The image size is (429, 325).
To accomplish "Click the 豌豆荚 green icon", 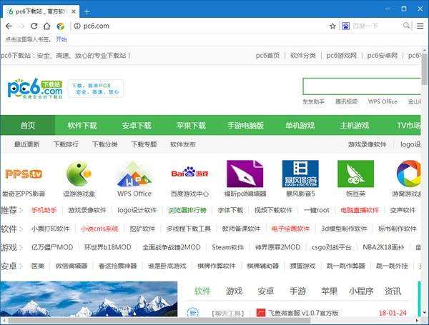I will point(355,174).
